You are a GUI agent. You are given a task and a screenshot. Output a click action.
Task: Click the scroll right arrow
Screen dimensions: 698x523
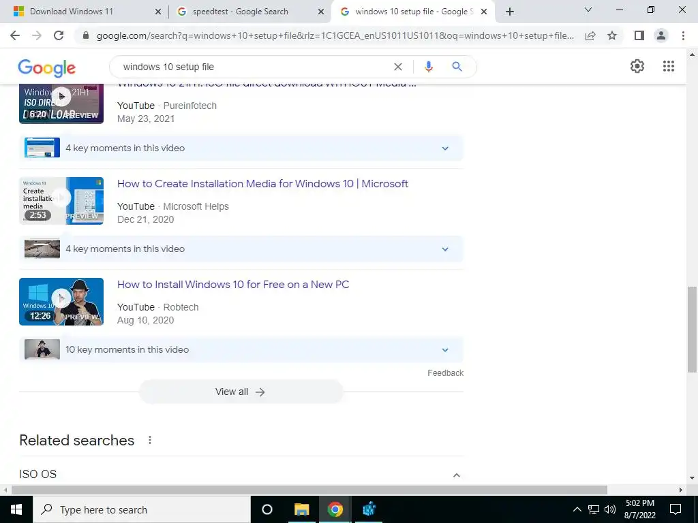[x=681, y=490]
